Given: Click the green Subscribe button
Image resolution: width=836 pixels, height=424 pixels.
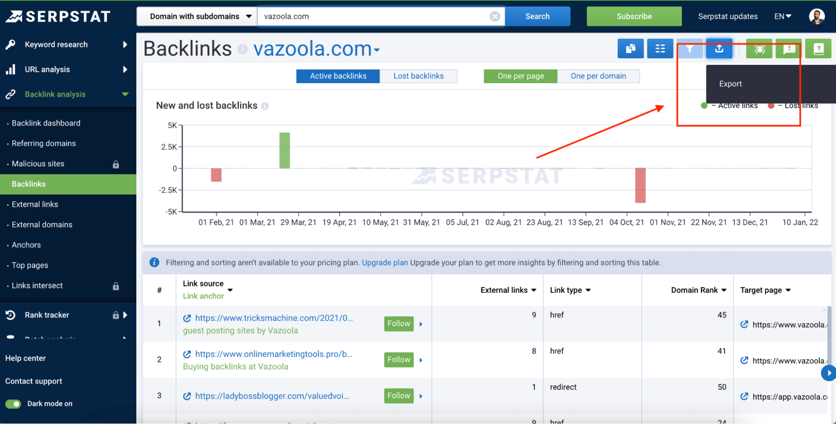Looking at the screenshot, I should (634, 16).
